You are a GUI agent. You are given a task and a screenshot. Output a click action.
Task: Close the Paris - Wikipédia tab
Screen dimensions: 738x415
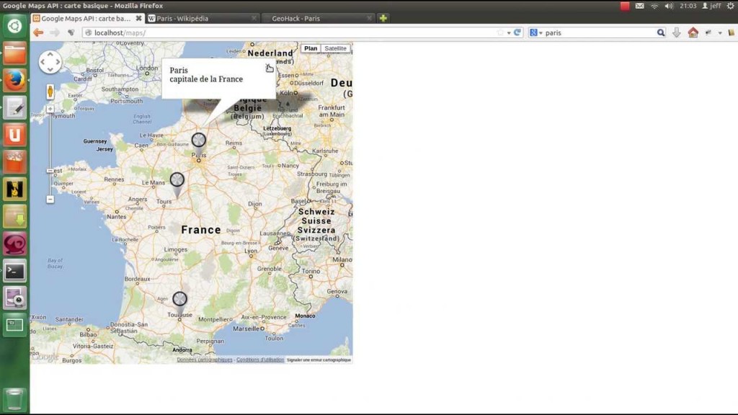(x=254, y=18)
